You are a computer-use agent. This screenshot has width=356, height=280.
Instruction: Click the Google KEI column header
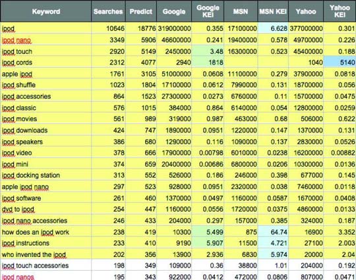pyautogui.click(x=208, y=11)
